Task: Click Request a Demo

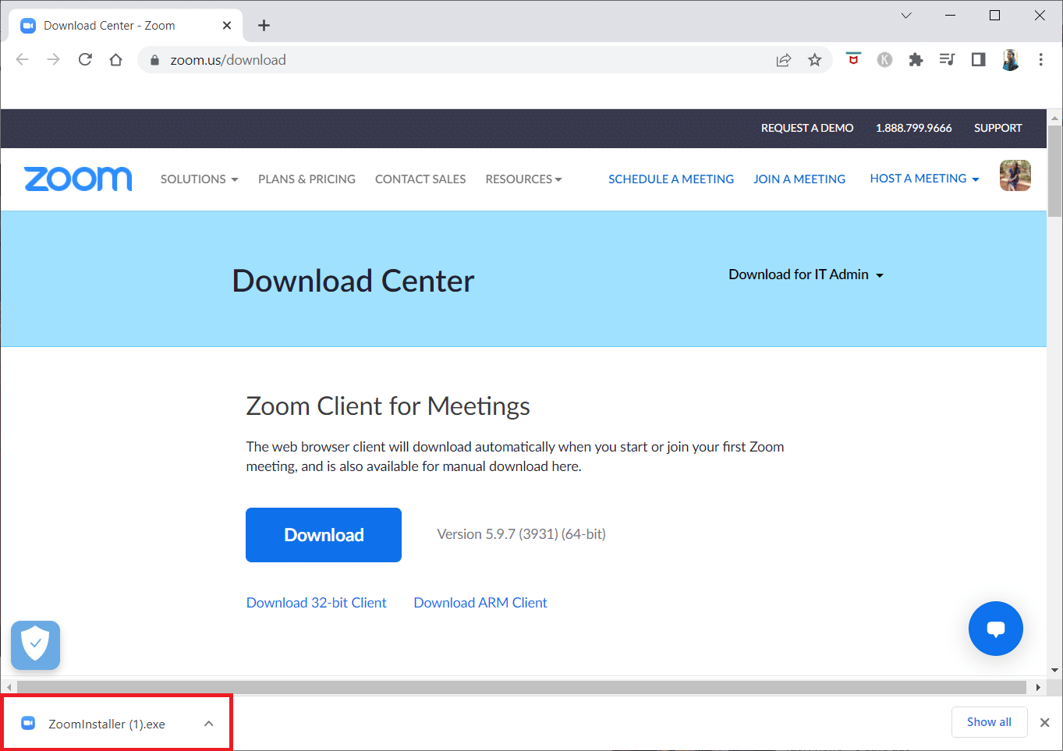Action: pos(807,128)
